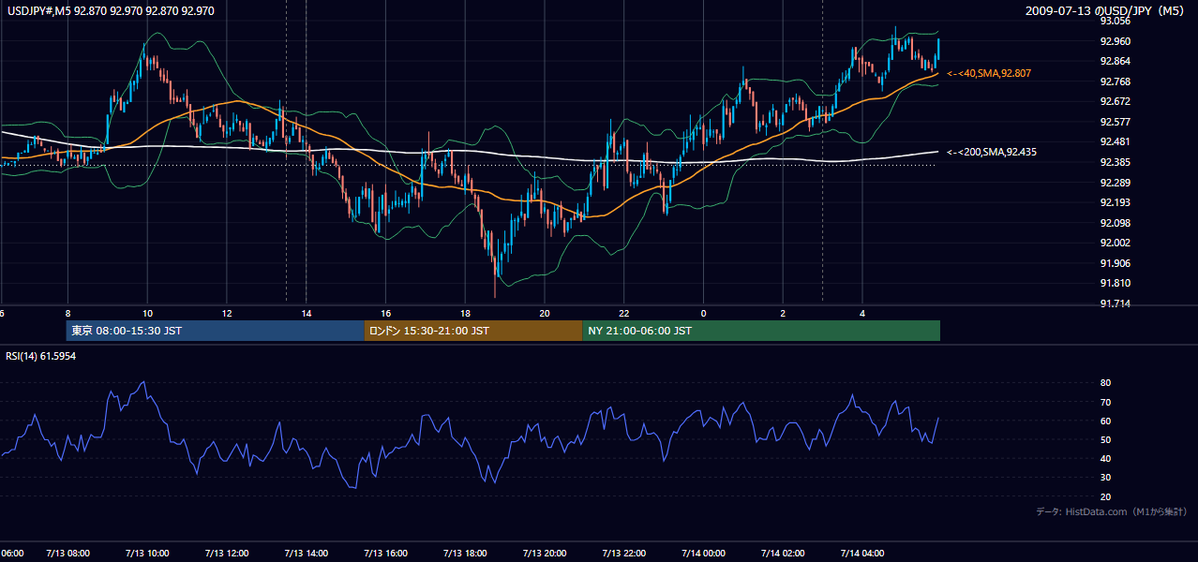Click the '7/13 08:00' date-time label
1198x562 pixels.
(x=67, y=553)
